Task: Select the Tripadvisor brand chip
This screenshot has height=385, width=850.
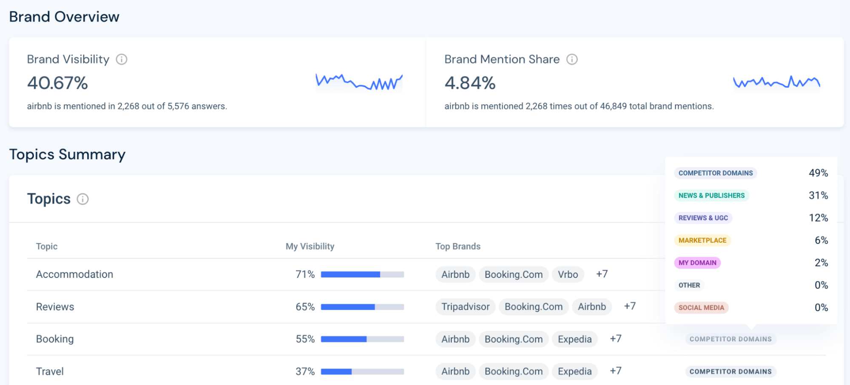Action: pyautogui.click(x=465, y=306)
